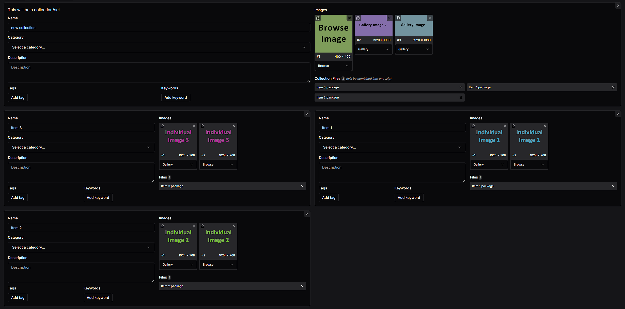Click Add tag in collection section
The height and width of the screenshot is (309, 625).
click(18, 97)
